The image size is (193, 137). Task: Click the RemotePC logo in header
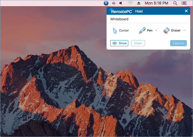(121, 11)
